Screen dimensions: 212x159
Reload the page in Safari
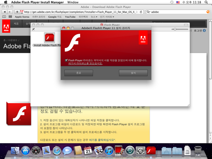point(141,12)
